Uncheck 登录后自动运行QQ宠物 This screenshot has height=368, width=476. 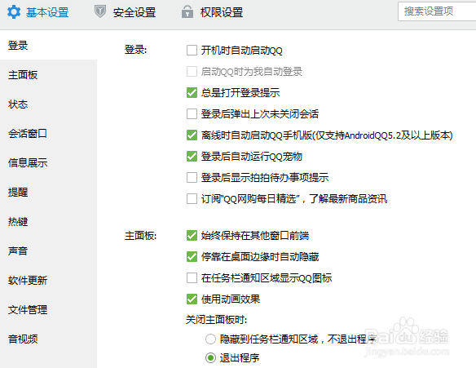click(x=192, y=157)
